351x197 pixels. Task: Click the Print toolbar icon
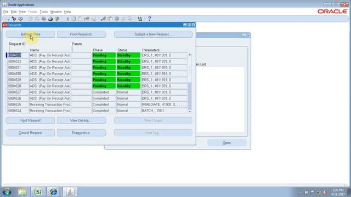coord(50,19)
